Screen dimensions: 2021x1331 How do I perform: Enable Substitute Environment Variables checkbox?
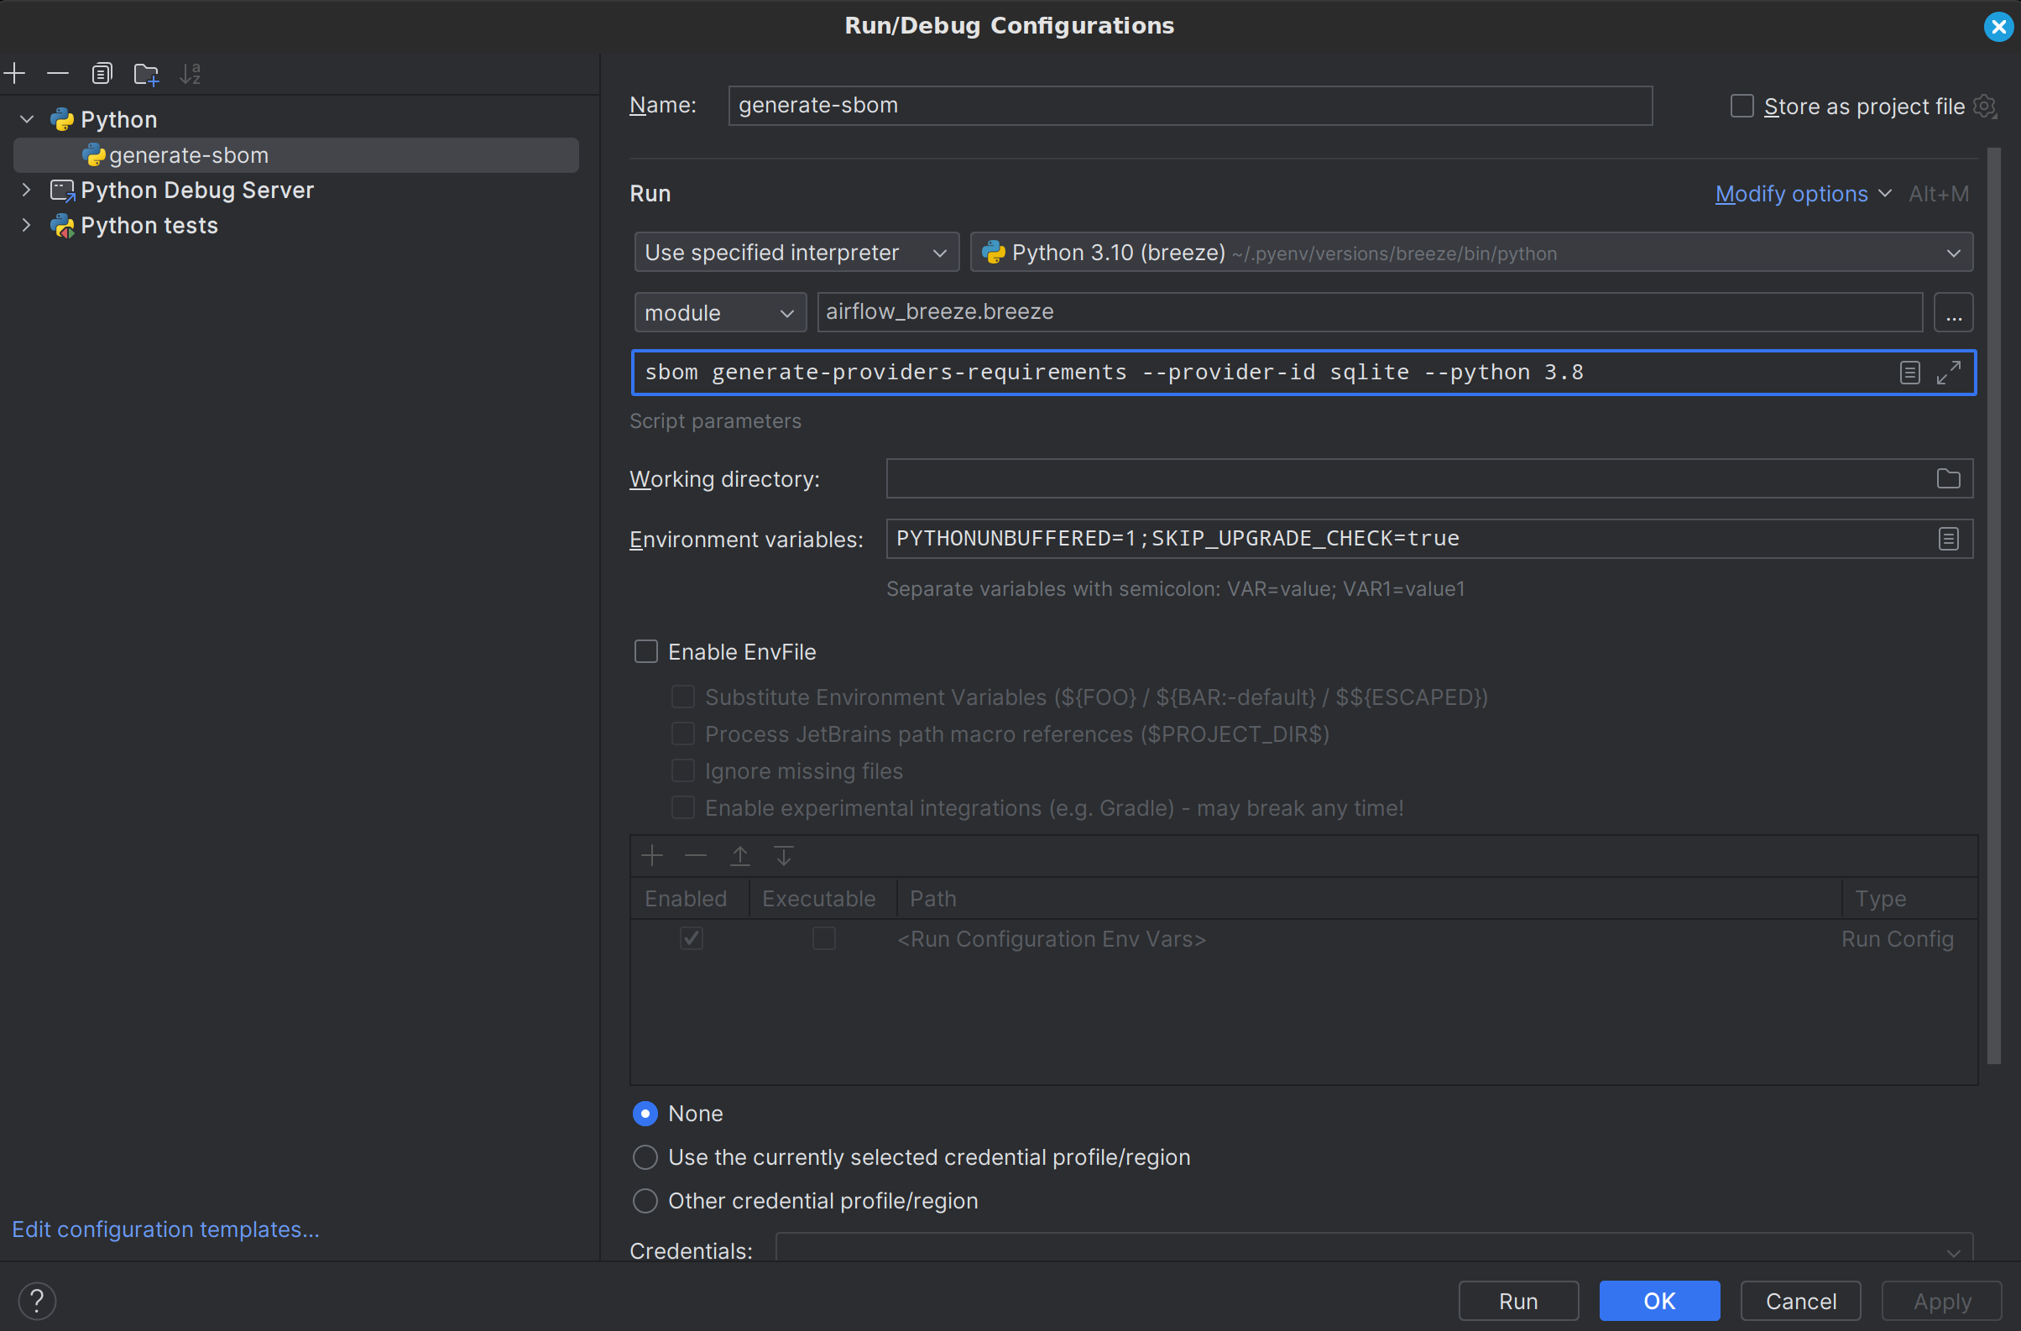tap(681, 697)
